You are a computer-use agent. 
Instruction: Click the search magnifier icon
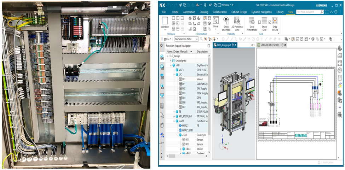(322, 12)
